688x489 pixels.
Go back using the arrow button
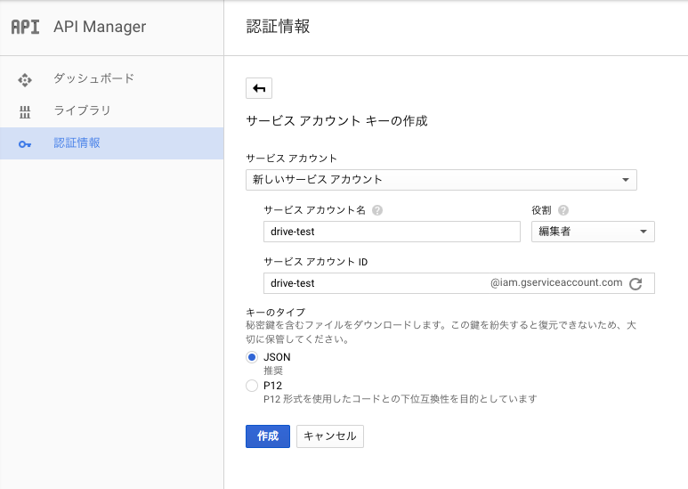click(259, 88)
